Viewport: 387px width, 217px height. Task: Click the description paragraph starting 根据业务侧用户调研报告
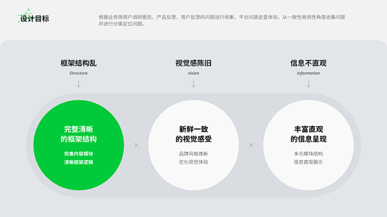(x=222, y=21)
